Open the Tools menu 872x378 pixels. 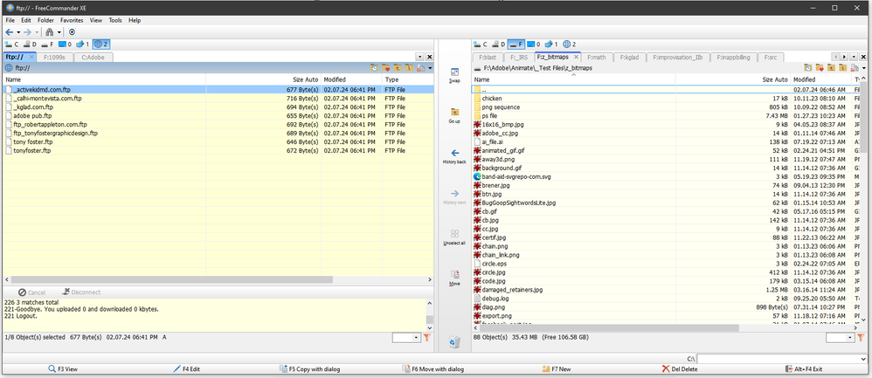[x=115, y=20]
